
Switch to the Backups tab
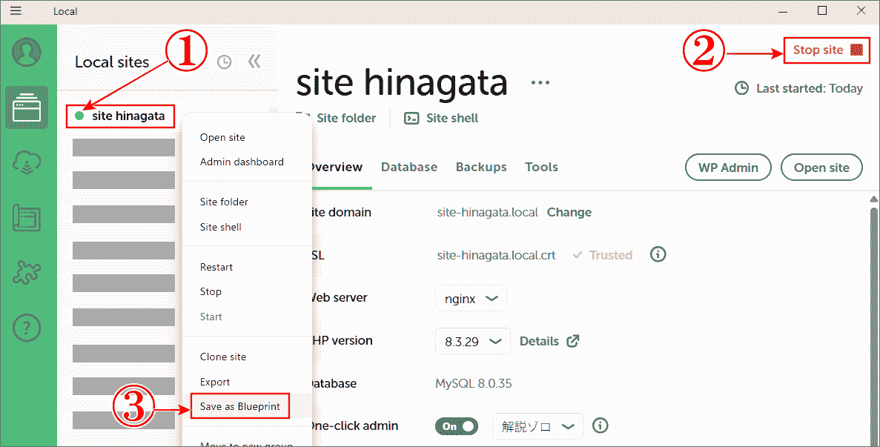point(481,167)
